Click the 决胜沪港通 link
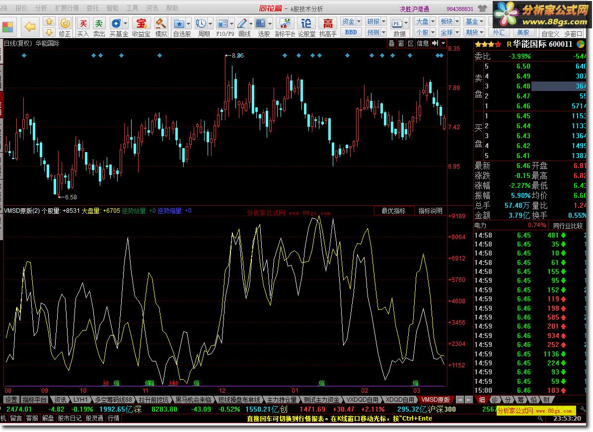The image size is (593, 432). click(x=414, y=9)
